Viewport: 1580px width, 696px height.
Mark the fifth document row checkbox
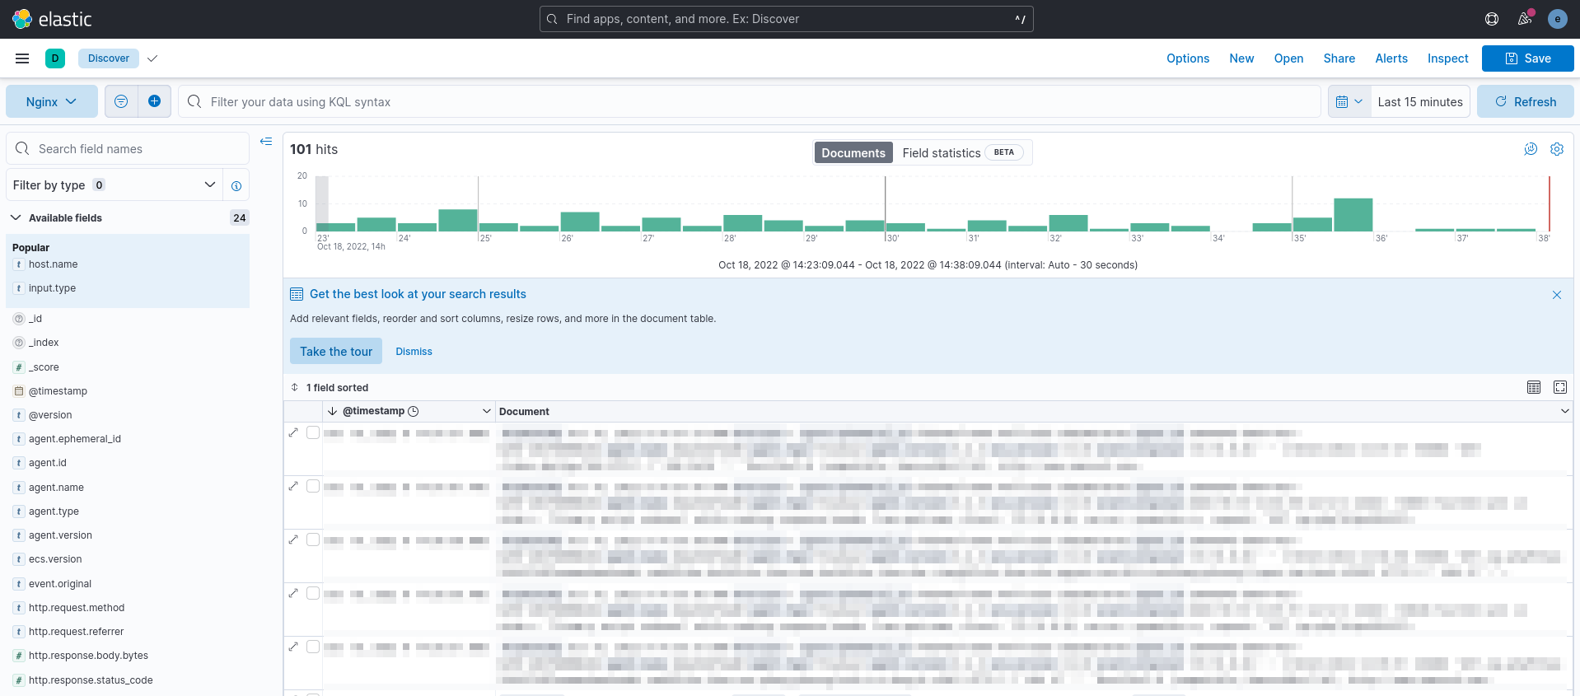313,647
